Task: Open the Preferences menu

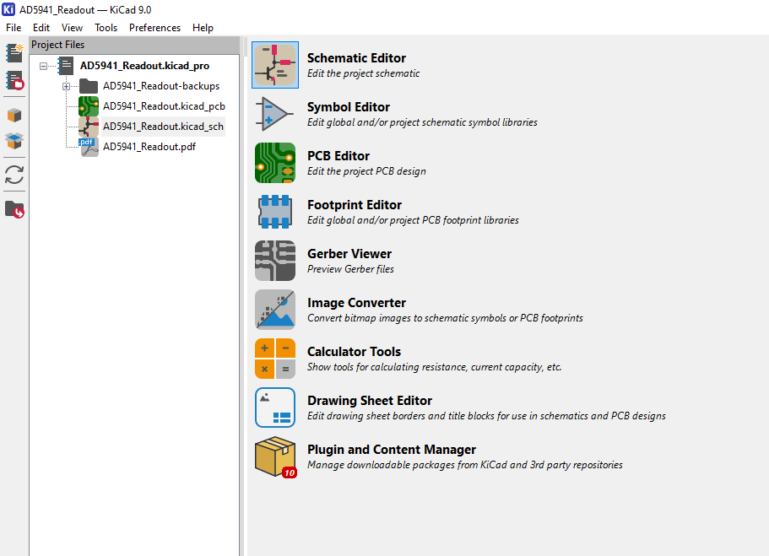Action: pyautogui.click(x=154, y=28)
